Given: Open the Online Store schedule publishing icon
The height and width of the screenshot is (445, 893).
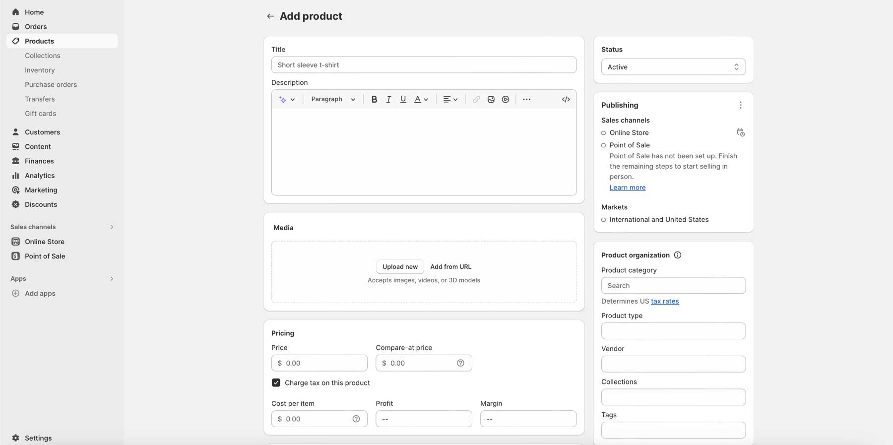Looking at the screenshot, I should tap(740, 132).
